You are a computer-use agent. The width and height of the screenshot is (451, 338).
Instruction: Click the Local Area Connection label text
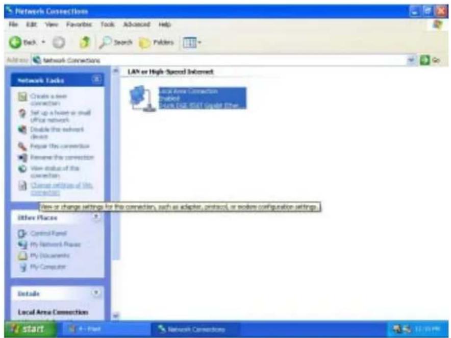189,91
